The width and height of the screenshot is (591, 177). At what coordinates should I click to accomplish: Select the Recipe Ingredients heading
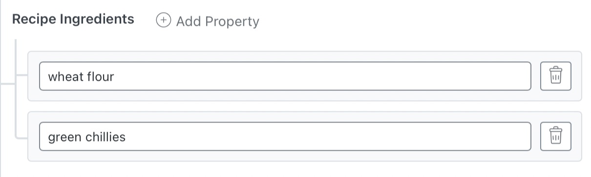click(73, 19)
